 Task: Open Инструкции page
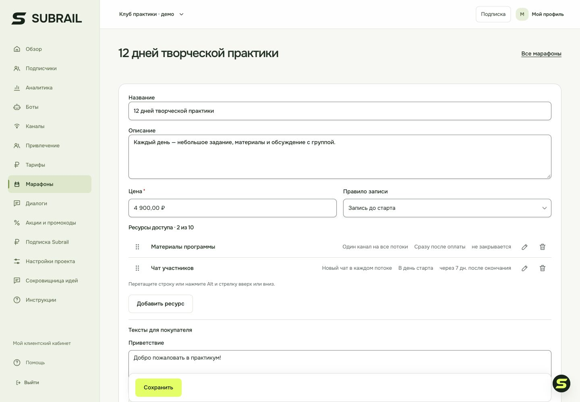(50, 300)
